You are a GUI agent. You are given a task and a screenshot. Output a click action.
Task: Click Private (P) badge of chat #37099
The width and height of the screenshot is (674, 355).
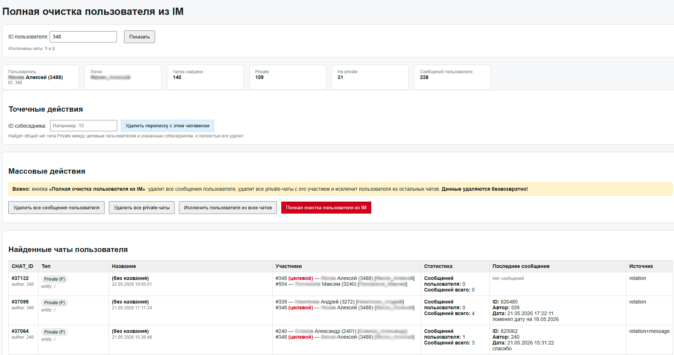pyautogui.click(x=54, y=302)
